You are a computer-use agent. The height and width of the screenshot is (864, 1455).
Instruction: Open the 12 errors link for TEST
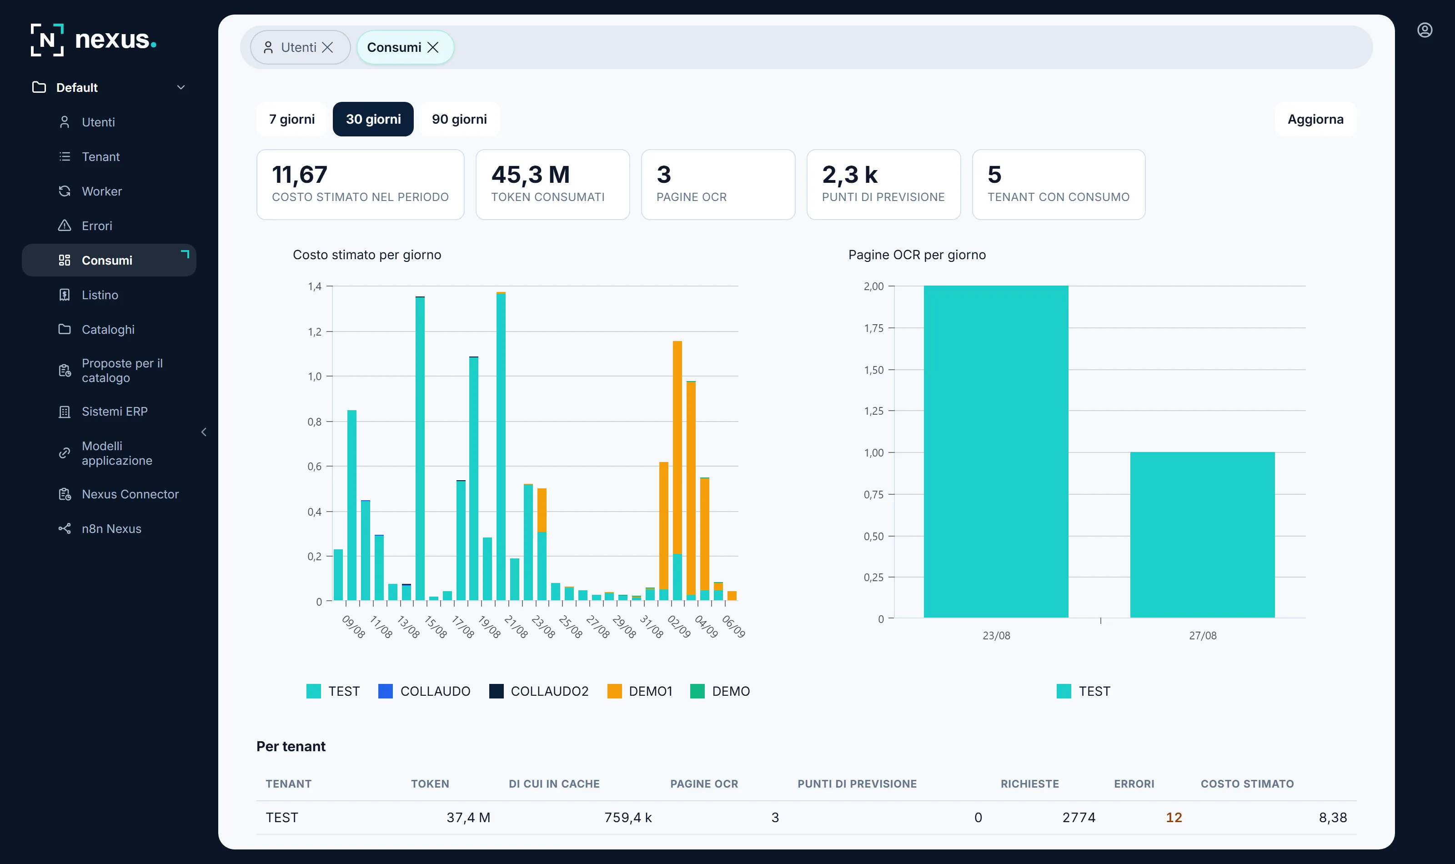click(1173, 818)
